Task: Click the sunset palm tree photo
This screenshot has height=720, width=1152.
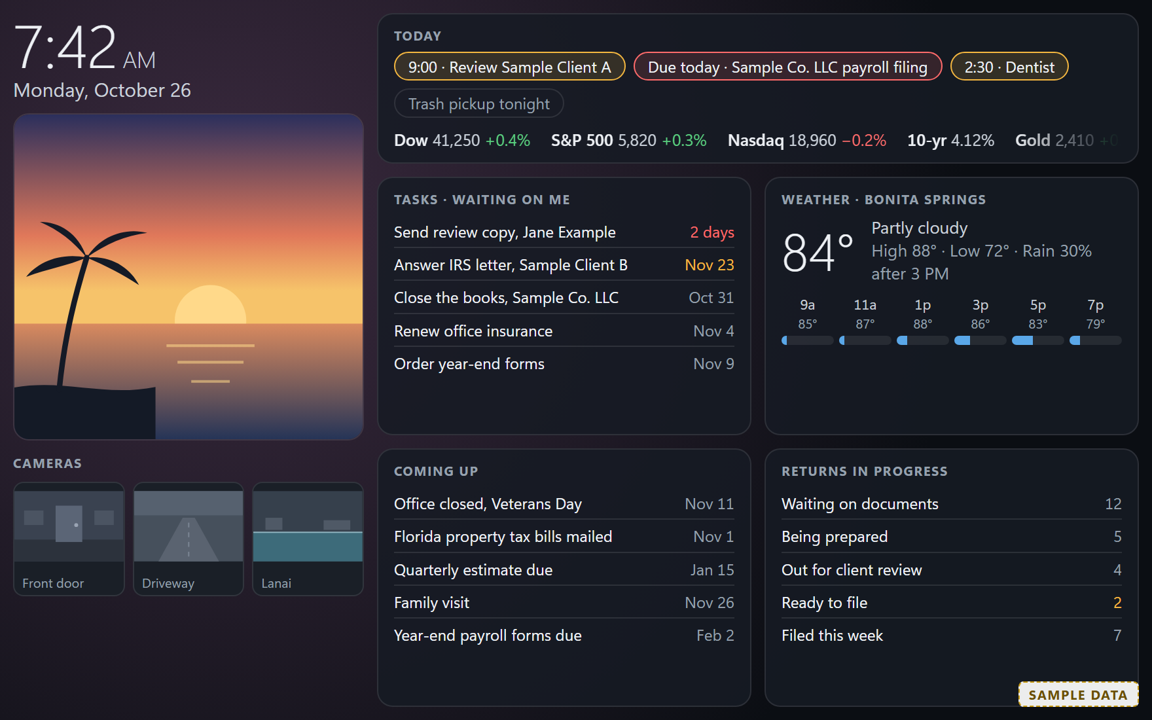Action: click(189, 277)
